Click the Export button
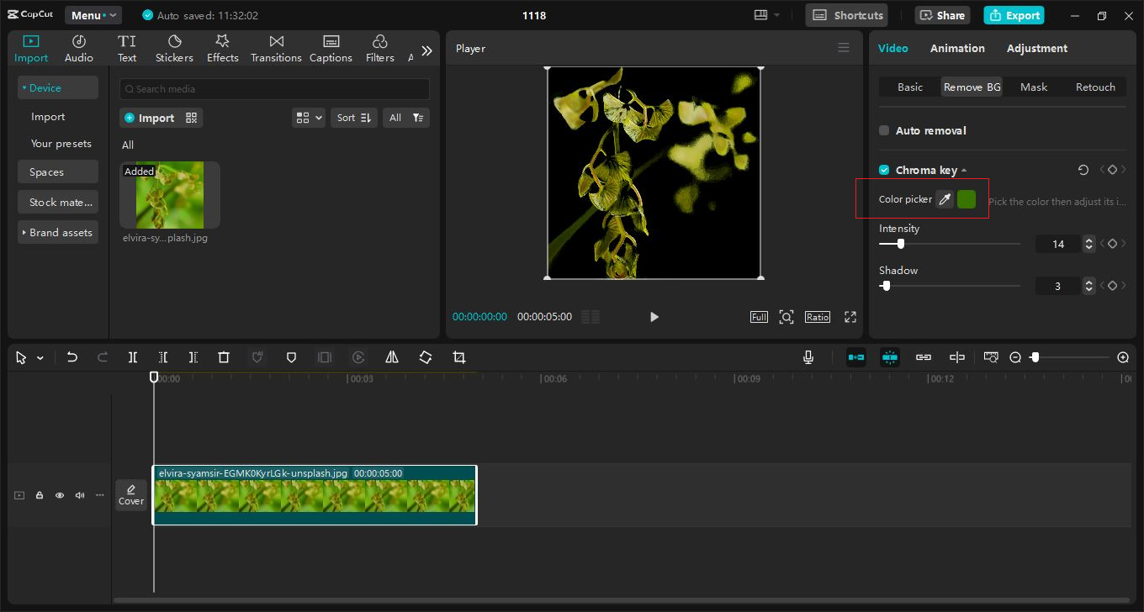The image size is (1144, 612). point(1014,15)
